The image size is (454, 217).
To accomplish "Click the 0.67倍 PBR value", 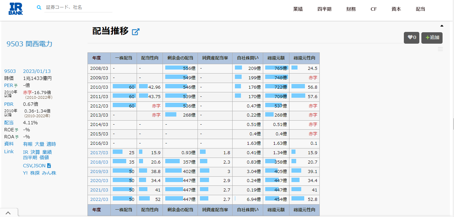I will (31, 104).
